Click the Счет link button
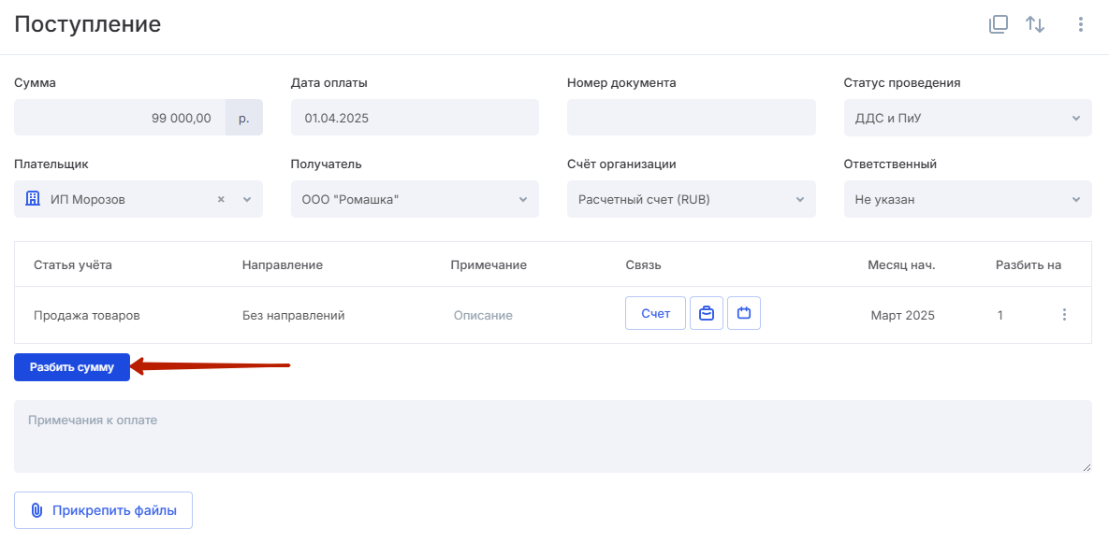1109x542 pixels. pos(656,313)
